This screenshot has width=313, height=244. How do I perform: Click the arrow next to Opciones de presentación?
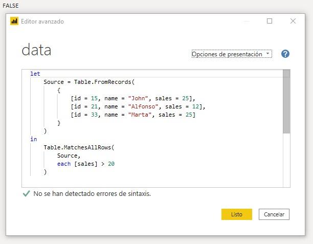coord(267,54)
